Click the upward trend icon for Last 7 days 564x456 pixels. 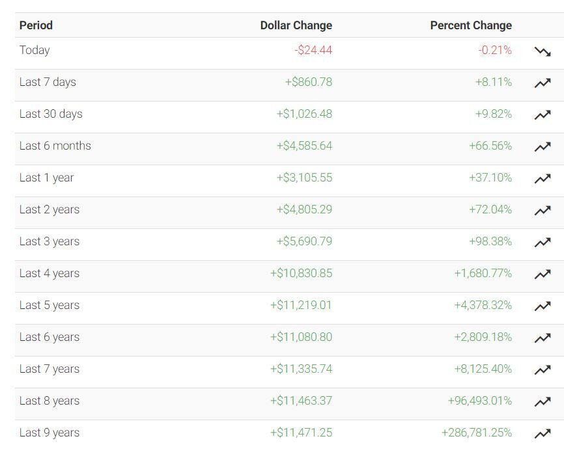tap(543, 83)
